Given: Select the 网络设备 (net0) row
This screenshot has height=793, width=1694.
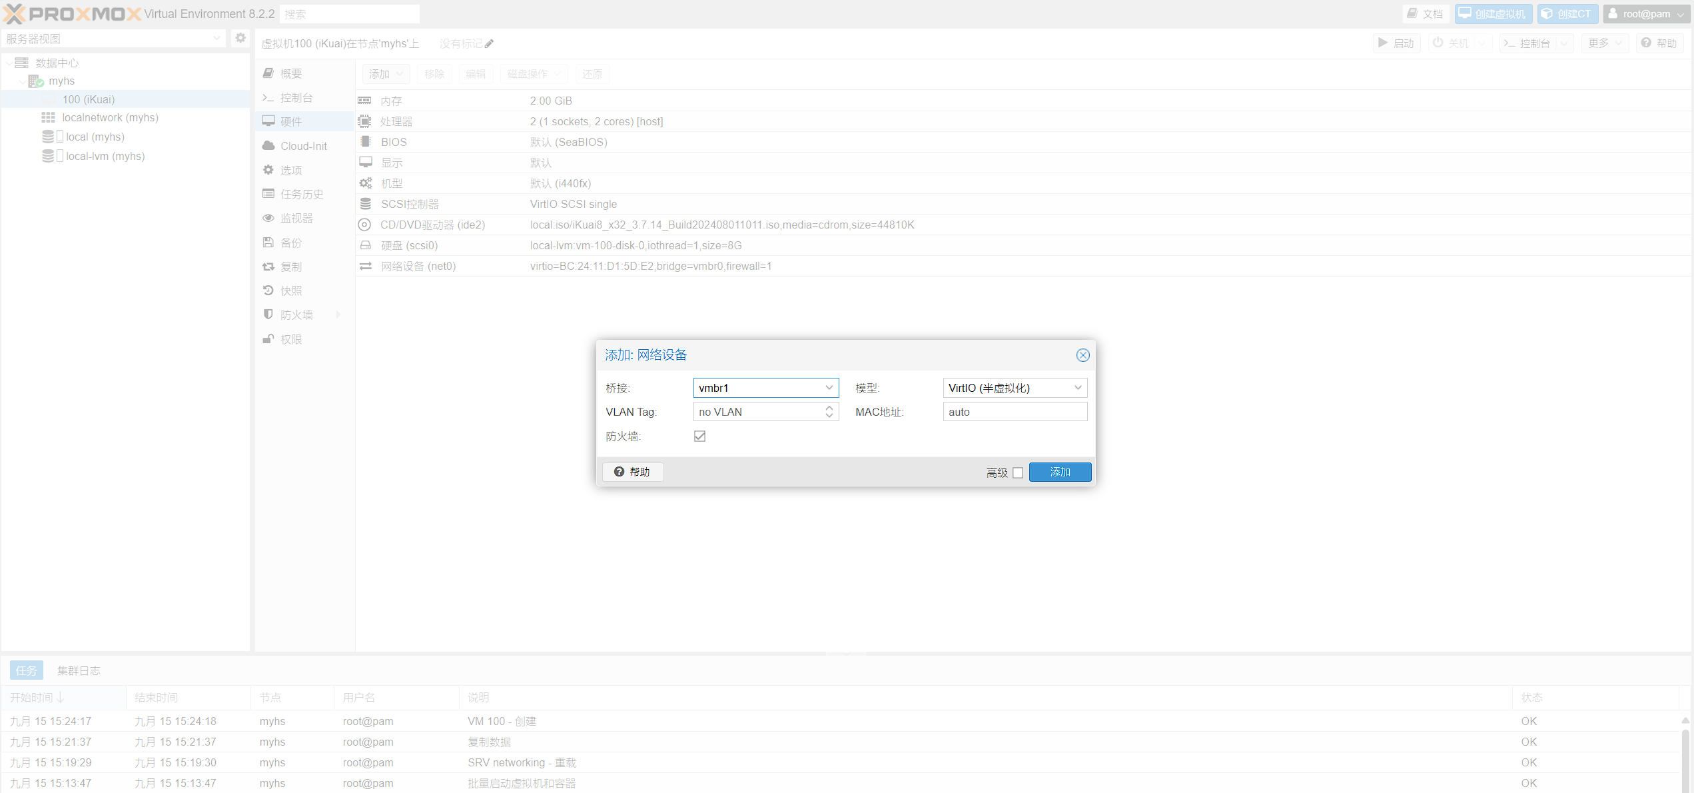Looking at the screenshot, I should pos(1024,266).
